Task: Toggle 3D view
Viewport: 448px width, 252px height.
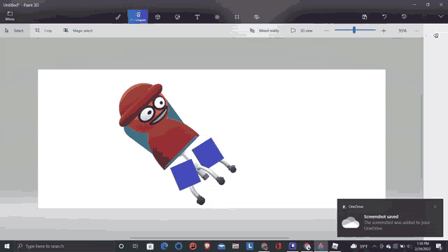Action: [302, 31]
